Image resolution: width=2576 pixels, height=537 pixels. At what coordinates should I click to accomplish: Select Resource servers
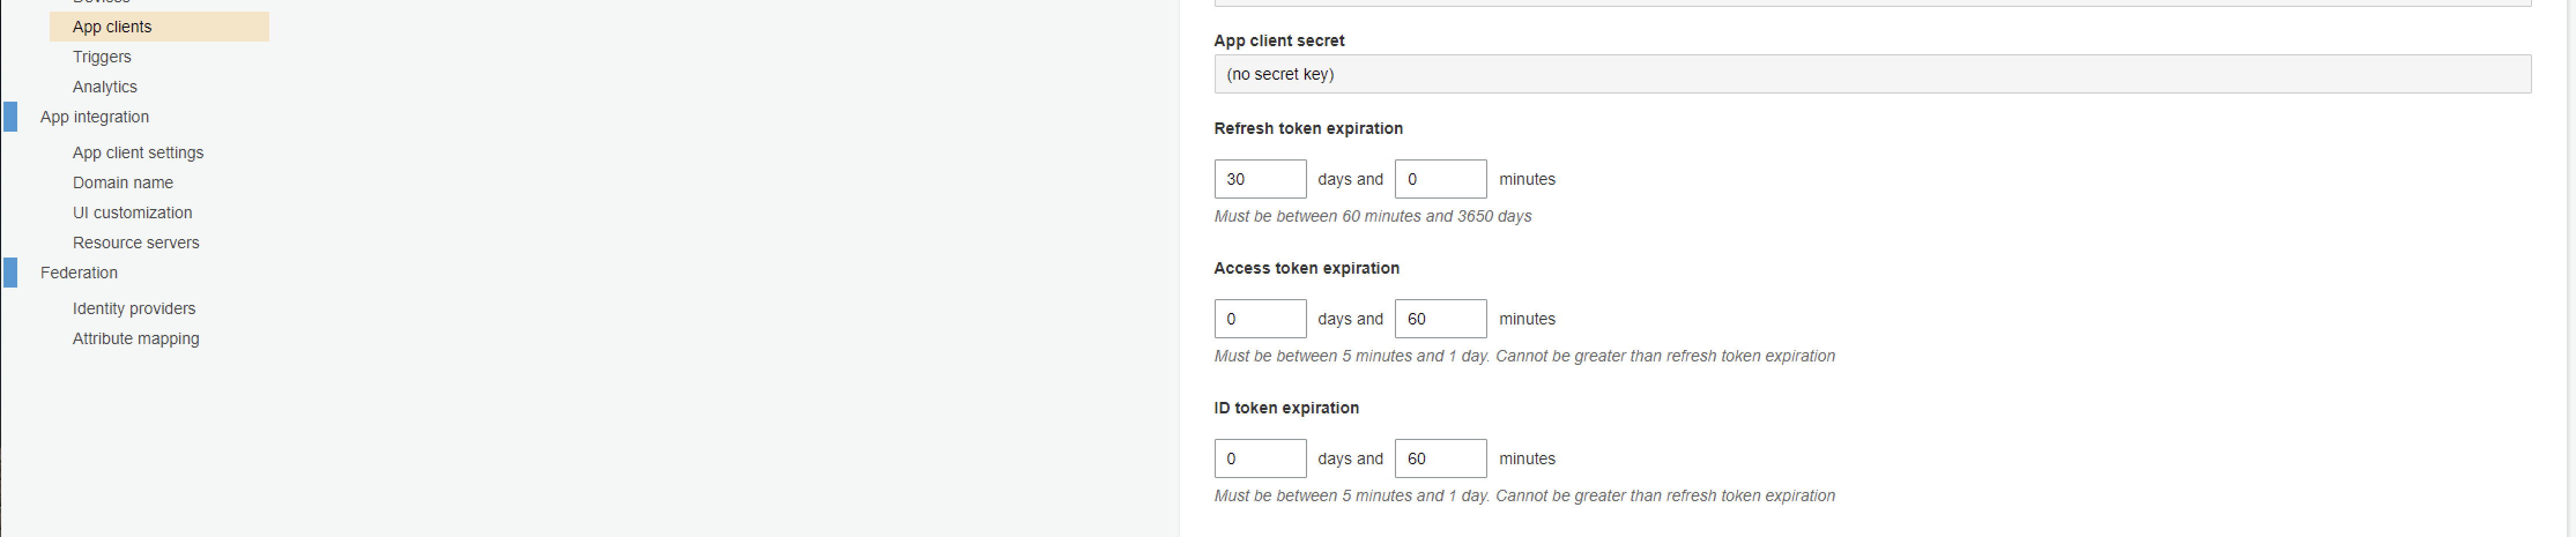[135, 242]
